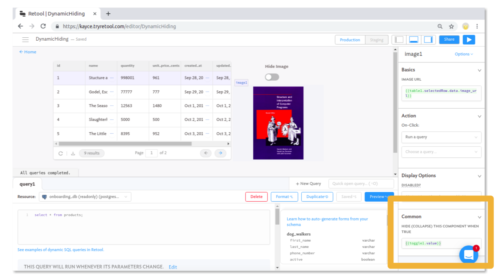Open the chat support bubble
Image resolution: width=498 pixels, height=280 pixels.
[468, 255]
